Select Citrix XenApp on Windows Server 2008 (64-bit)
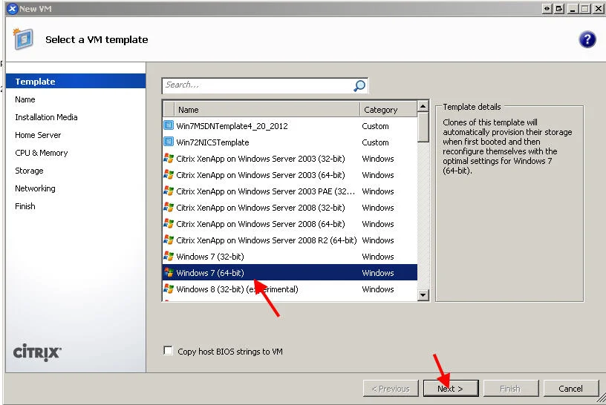The image size is (606, 405). (x=290, y=223)
